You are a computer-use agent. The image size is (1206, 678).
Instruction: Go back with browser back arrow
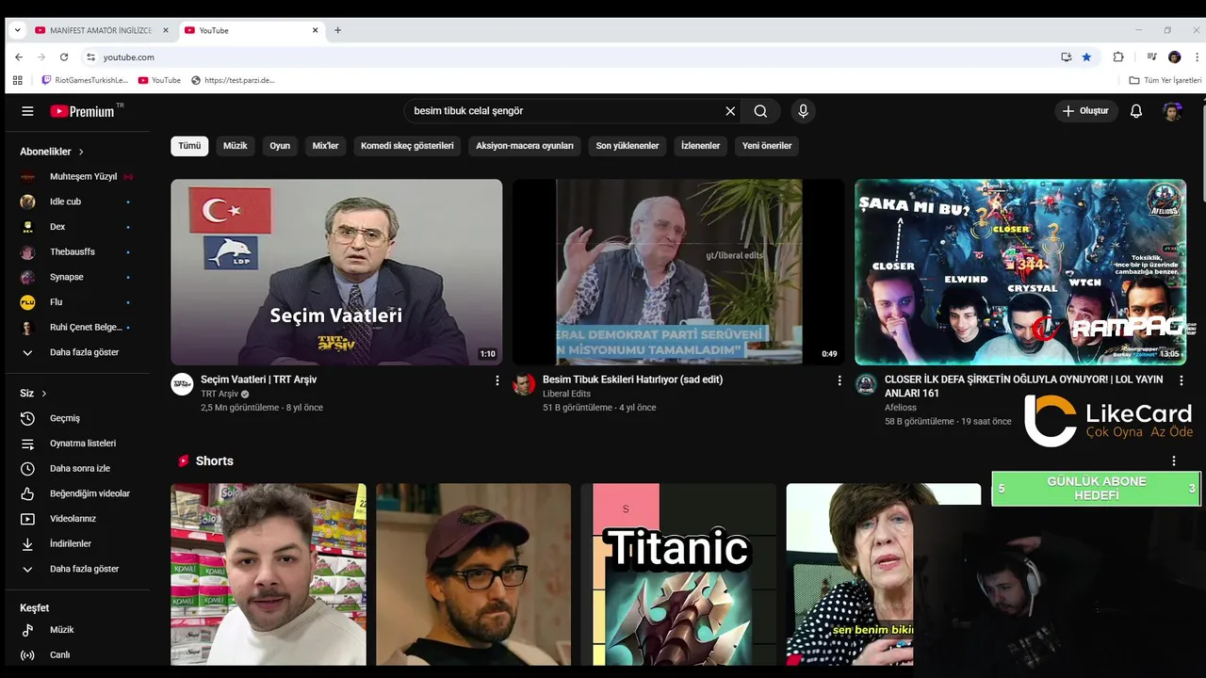tap(19, 57)
